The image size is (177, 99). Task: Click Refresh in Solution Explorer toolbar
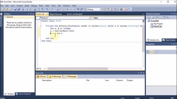[x=156, y=17]
